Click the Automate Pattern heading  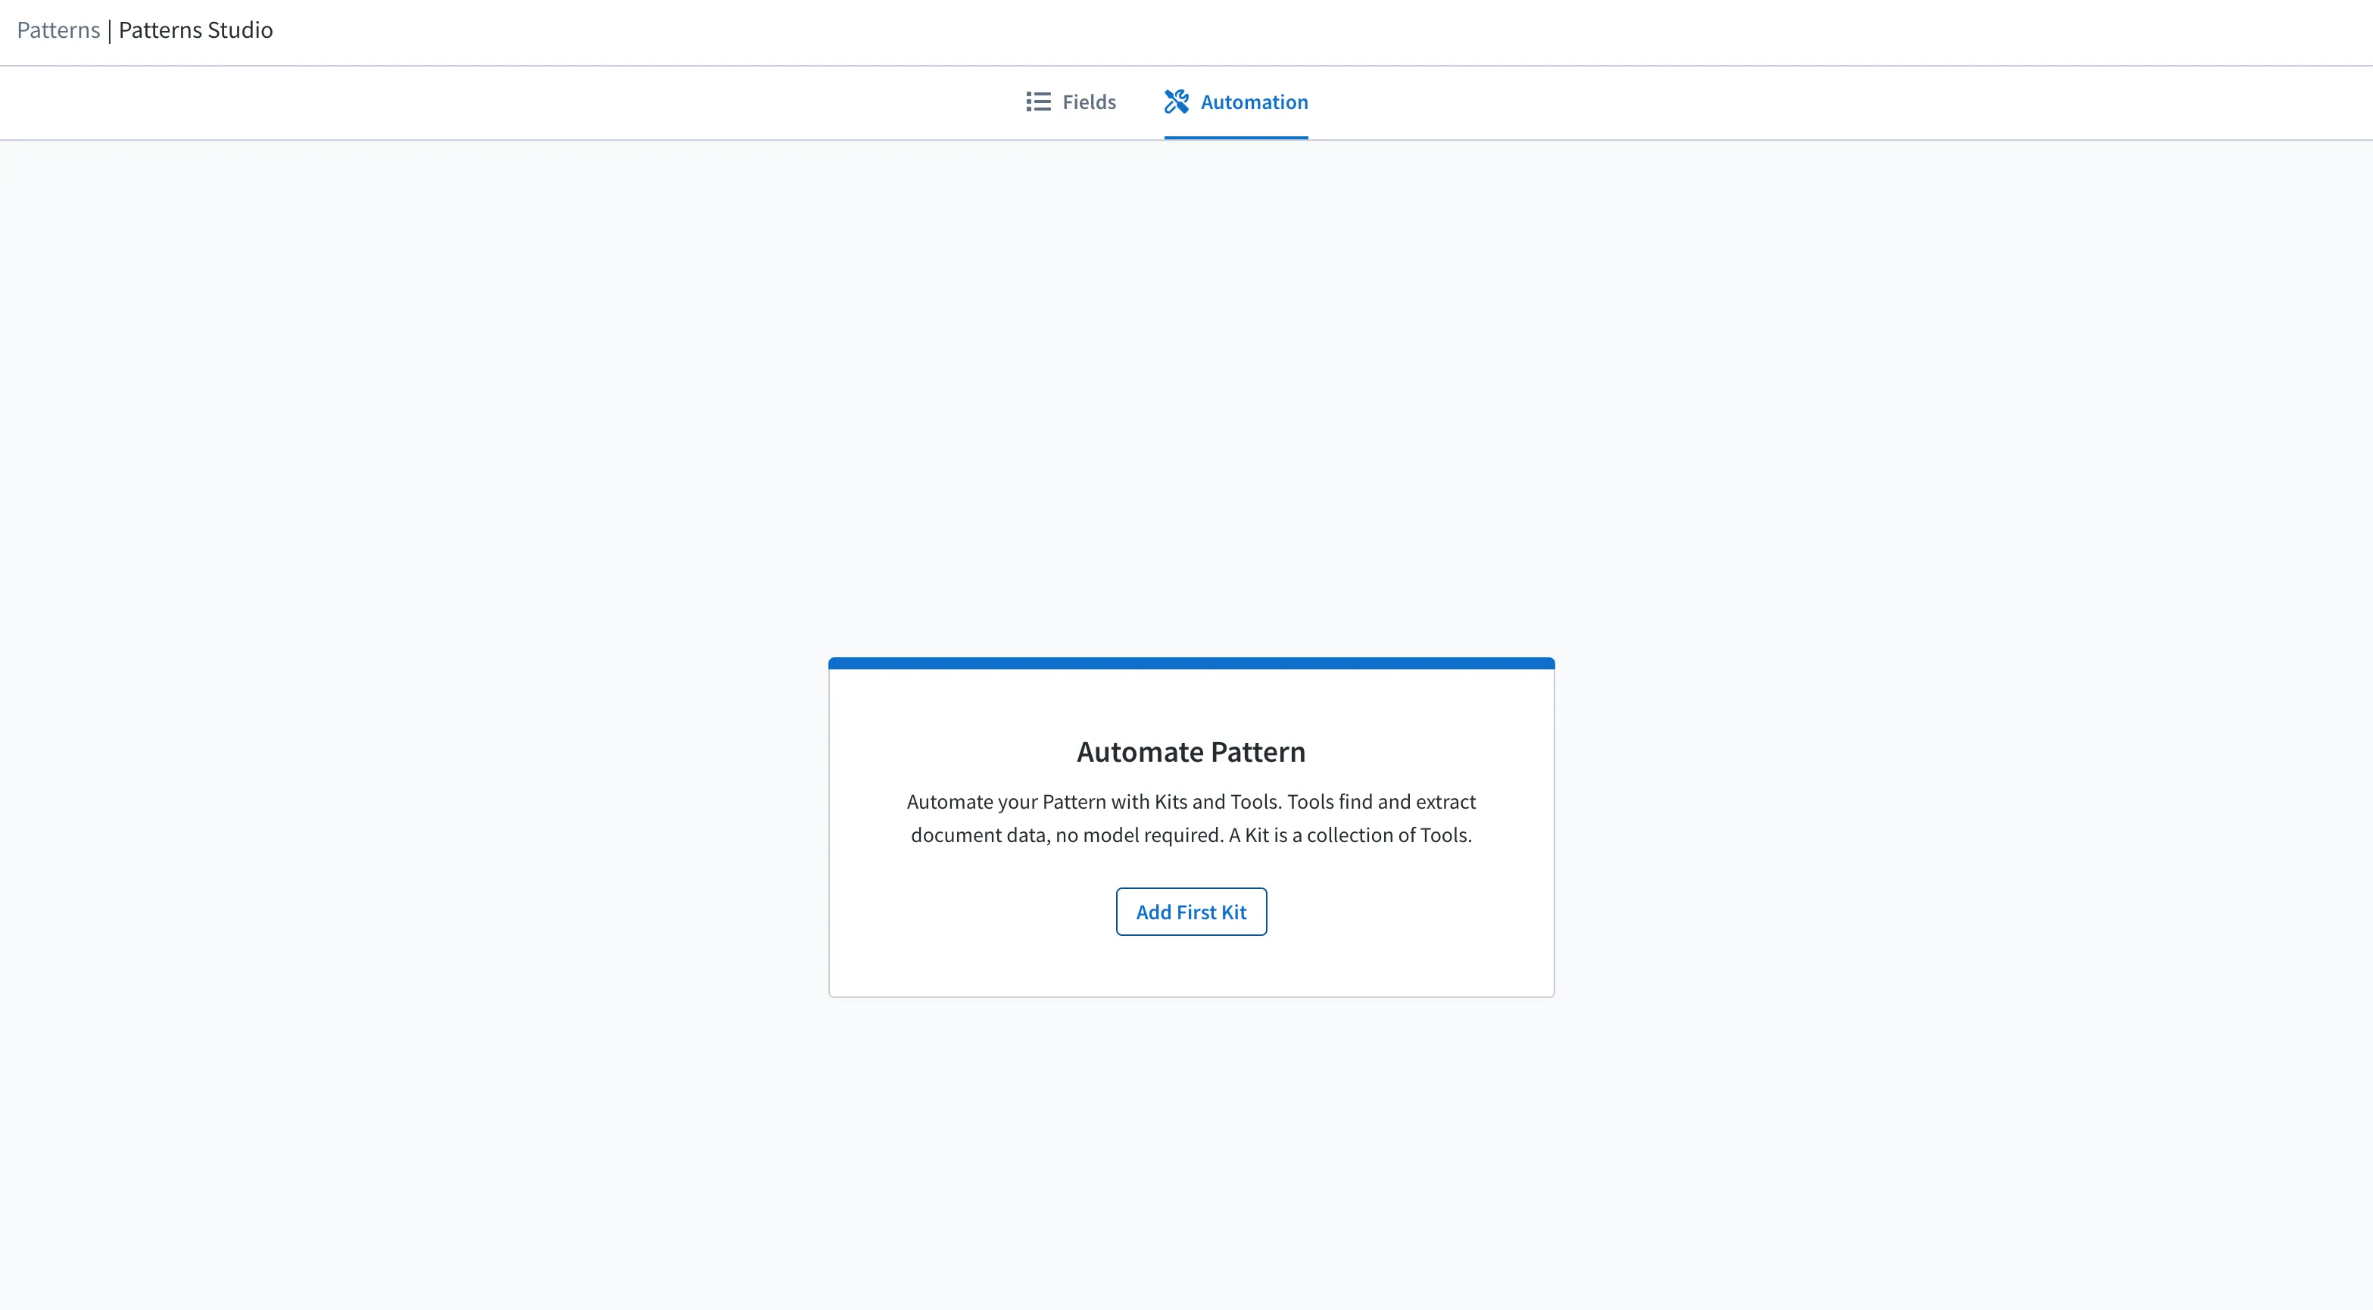tap(1191, 753)
